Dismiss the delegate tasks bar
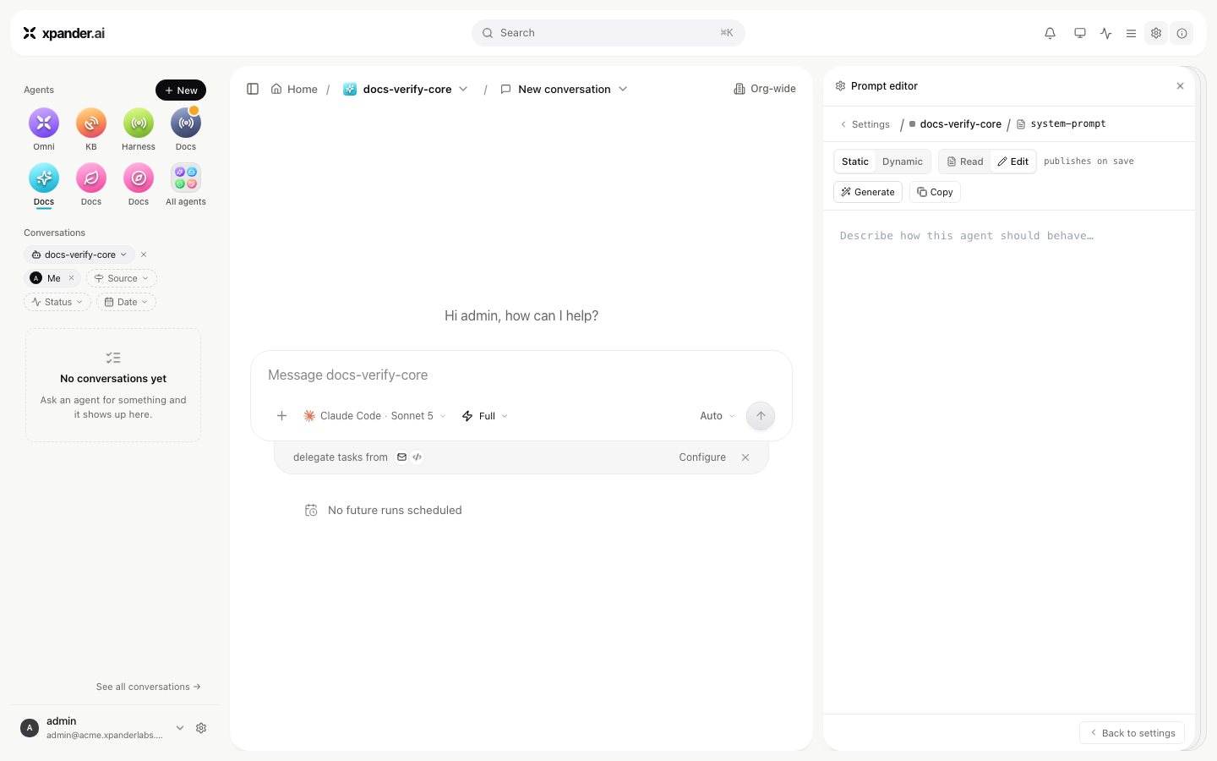Screen dimensions: 1217x761 tap(745, 457)
